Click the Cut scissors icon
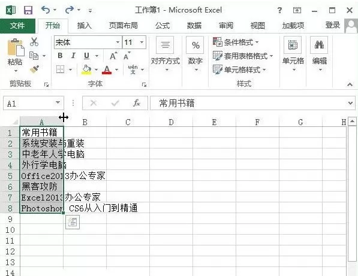This screenshot has width=358, height=276. [x=34, y=42]
